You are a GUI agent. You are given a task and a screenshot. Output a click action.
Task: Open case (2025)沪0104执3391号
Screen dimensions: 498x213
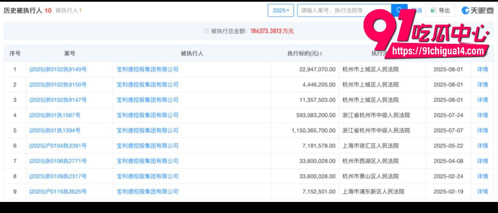click(58, 146)
